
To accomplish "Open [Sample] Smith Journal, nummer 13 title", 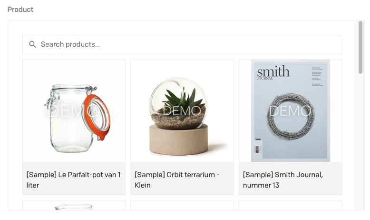I will [x=282, y=180].
